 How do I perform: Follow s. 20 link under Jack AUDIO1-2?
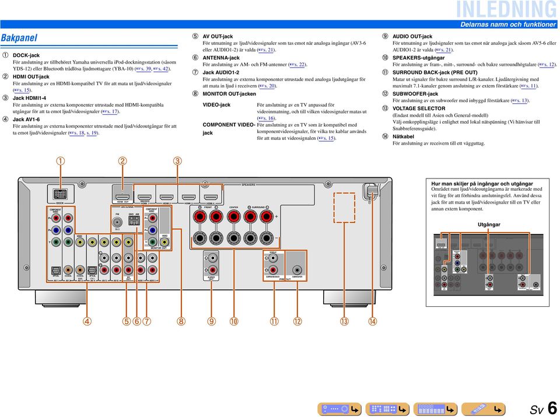point(267,86)
